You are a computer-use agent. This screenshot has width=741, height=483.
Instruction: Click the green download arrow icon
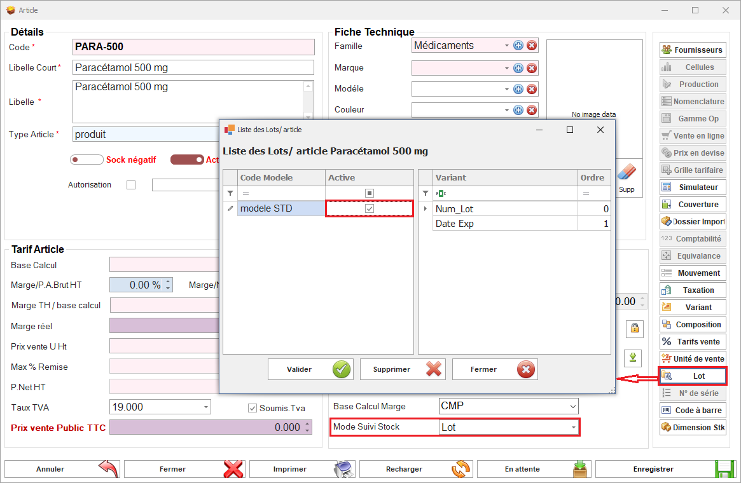(633, 357)
